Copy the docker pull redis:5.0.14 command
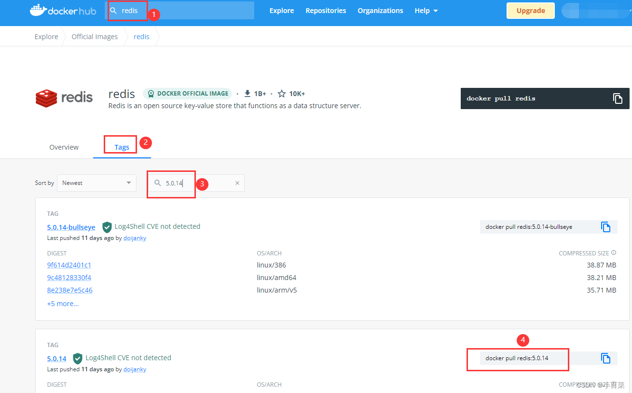The image size is (632, 393). (606, 358)
